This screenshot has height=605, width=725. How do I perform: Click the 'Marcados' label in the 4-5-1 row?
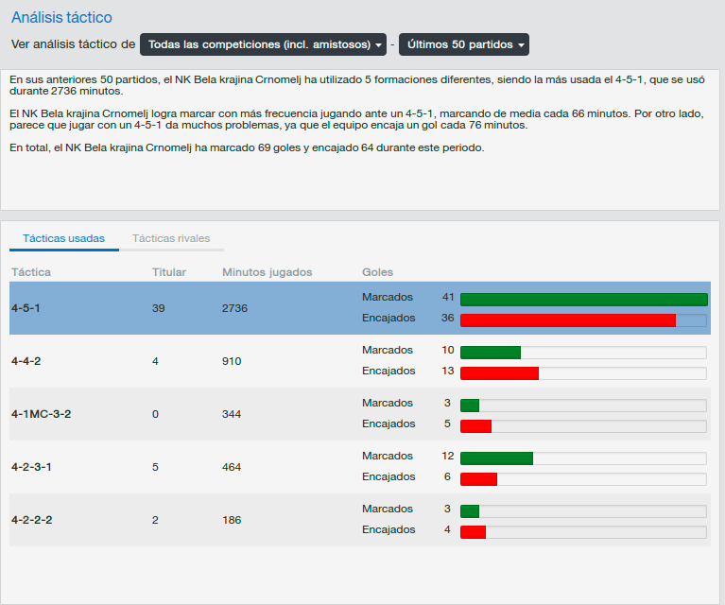[387, 297]
